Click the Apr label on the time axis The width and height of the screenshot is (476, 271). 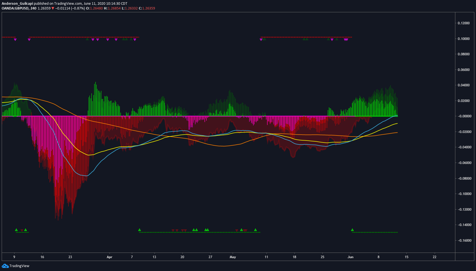(x=110, y=257)
